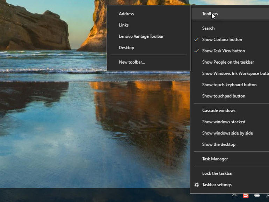Click New toolbar... option
This screenshot has width=269, height=202.
[x=132, y=62]
